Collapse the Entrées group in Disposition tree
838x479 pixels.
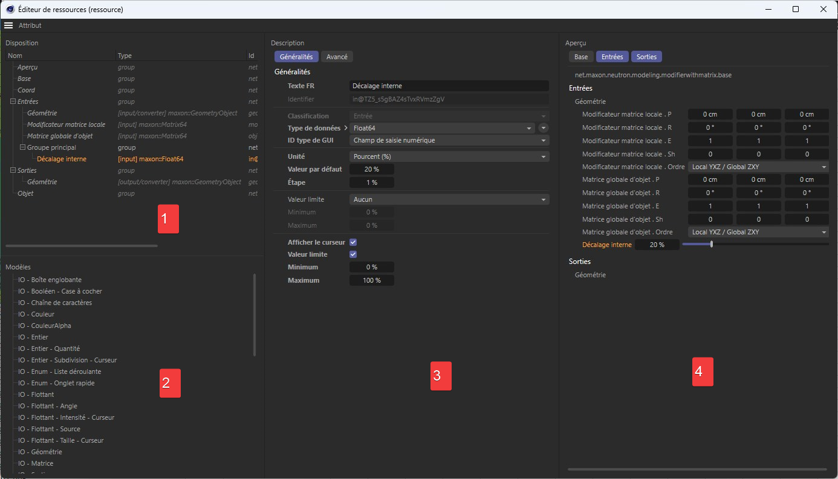pos(13,101)
